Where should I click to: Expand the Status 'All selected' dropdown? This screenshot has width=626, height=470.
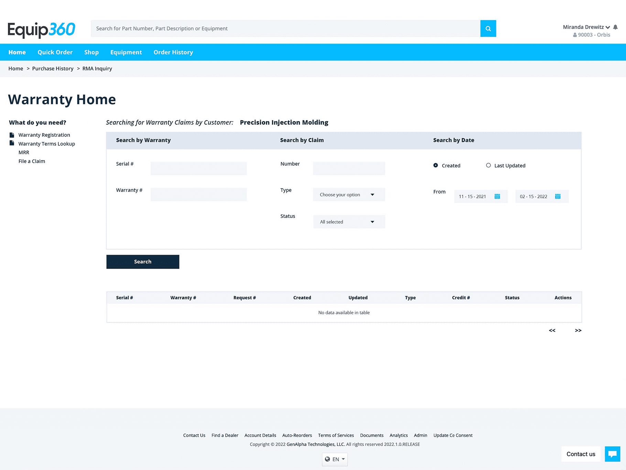(x=349, y=222)
